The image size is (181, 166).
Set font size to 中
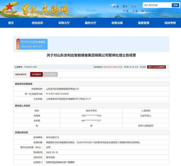[x=133, y=67]
